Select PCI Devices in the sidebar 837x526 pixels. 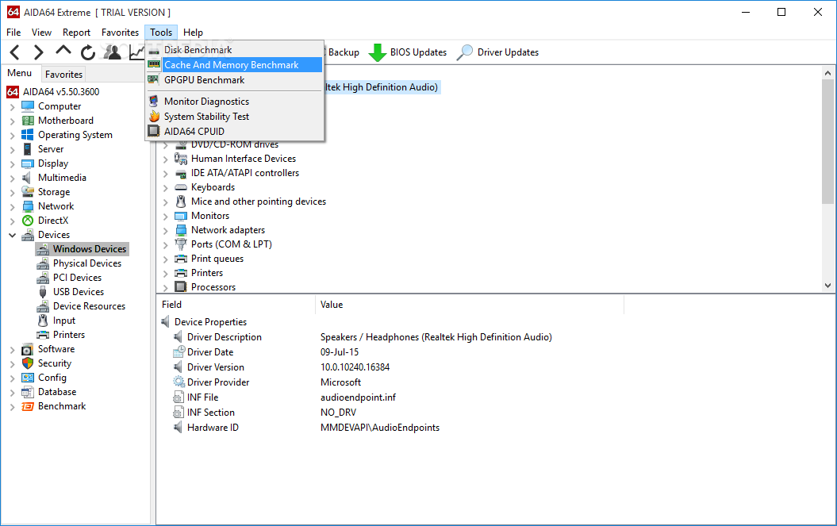[x=77, y=278]
